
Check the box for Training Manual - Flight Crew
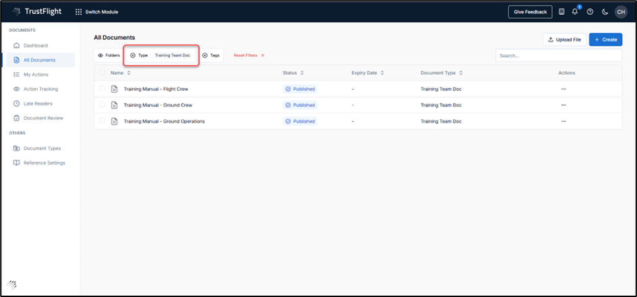[x=103, y=89]
